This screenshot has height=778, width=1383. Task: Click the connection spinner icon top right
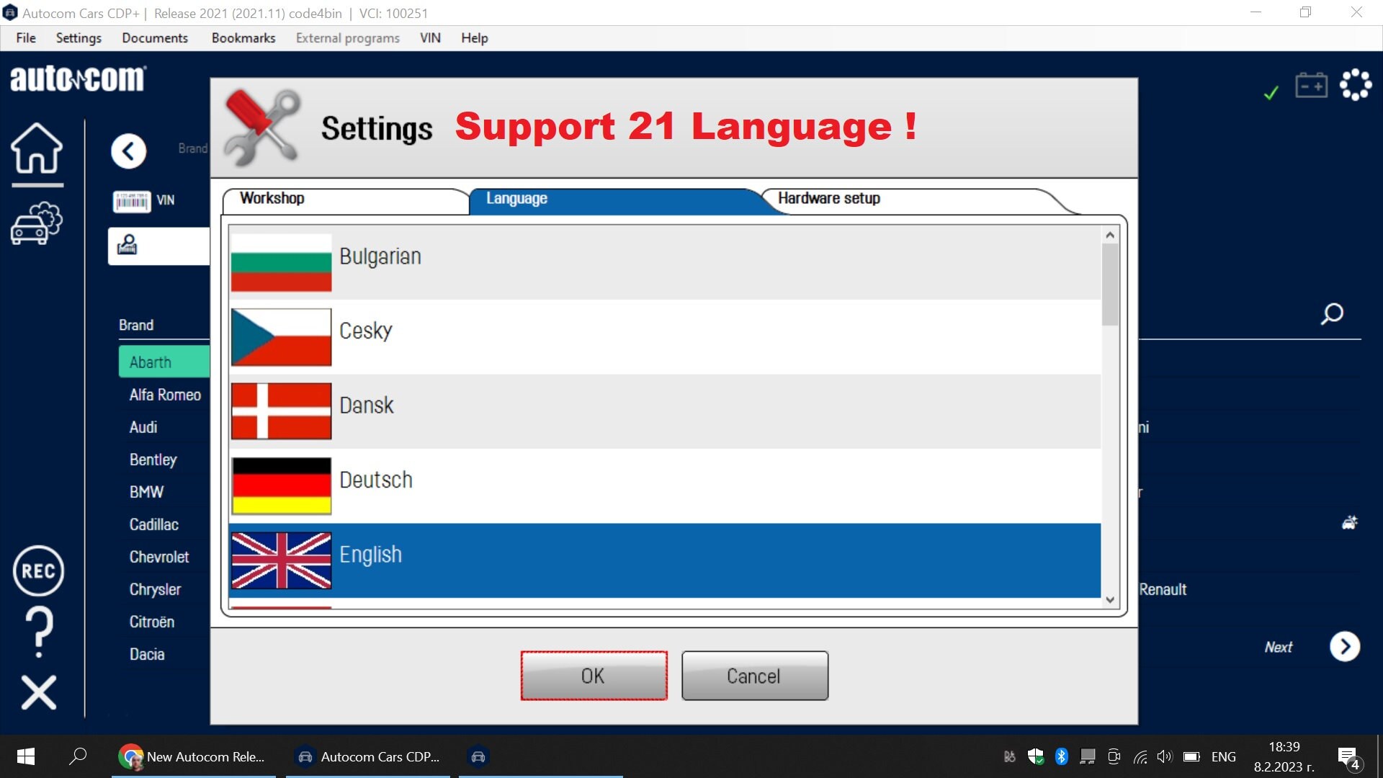[x=1356, y=84]
